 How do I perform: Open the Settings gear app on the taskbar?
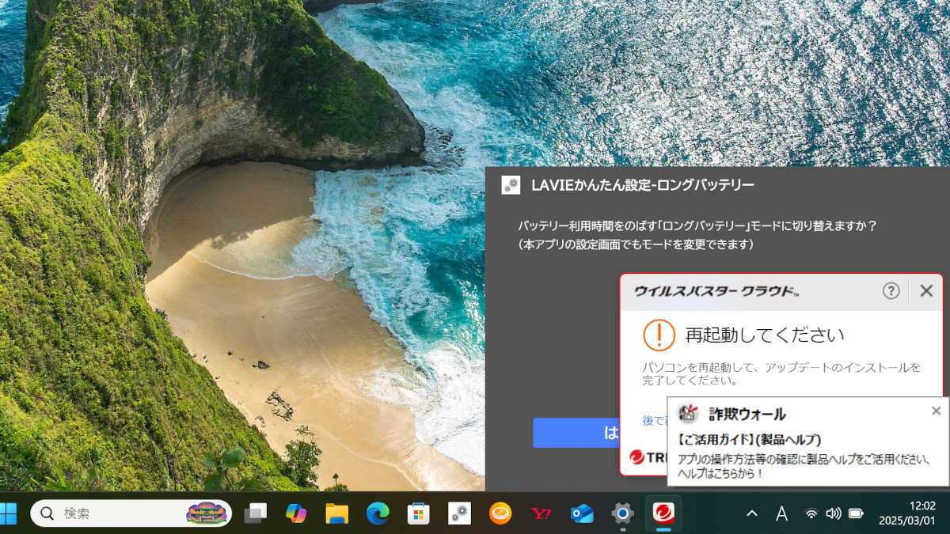(623, 513)
